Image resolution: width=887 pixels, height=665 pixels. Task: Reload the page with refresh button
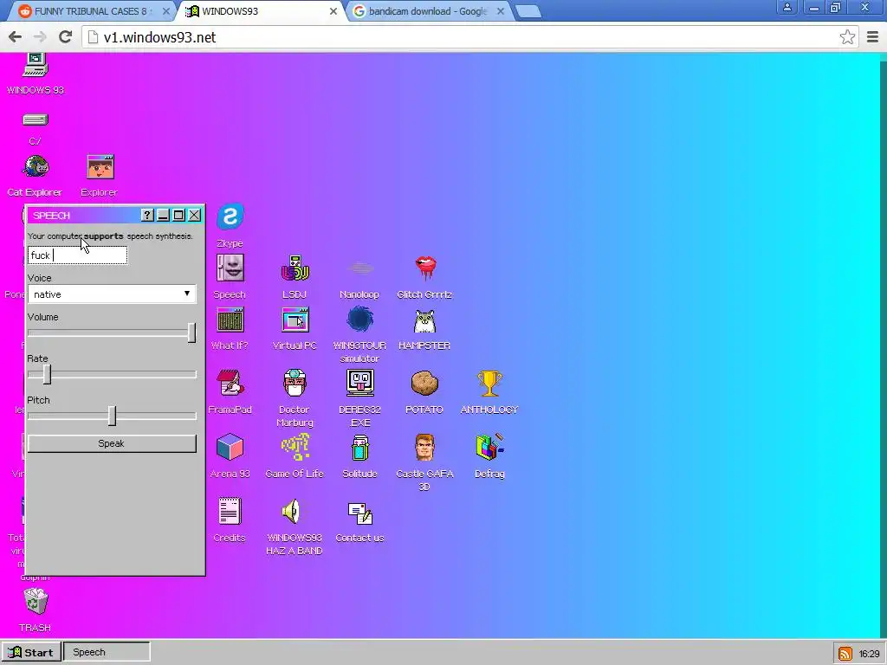pyautogui.click(x=66, y=37)
